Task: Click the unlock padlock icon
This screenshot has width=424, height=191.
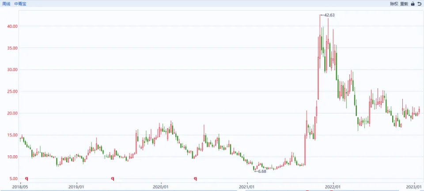Action: pos(413,4)
